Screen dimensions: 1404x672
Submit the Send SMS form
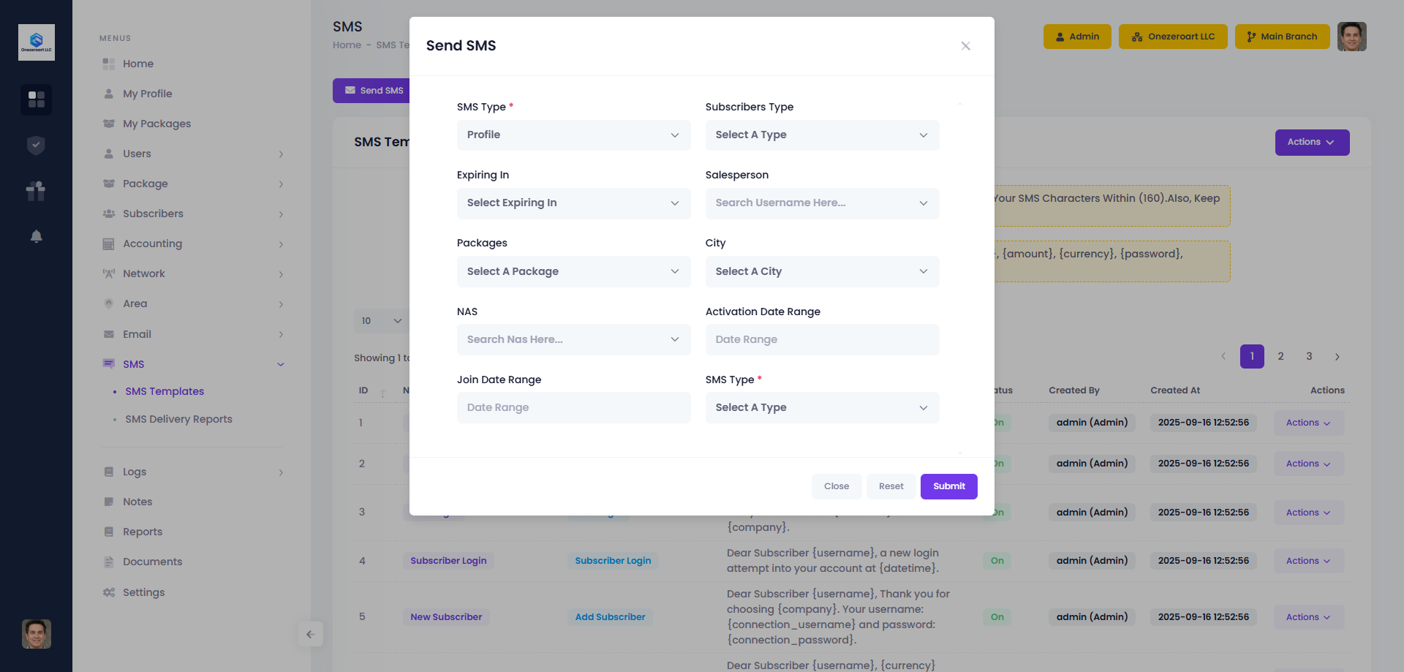(x=948, y=486)
